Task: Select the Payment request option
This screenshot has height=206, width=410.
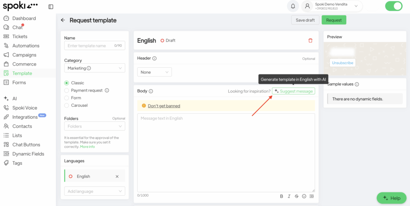Action: pos(67,90)
